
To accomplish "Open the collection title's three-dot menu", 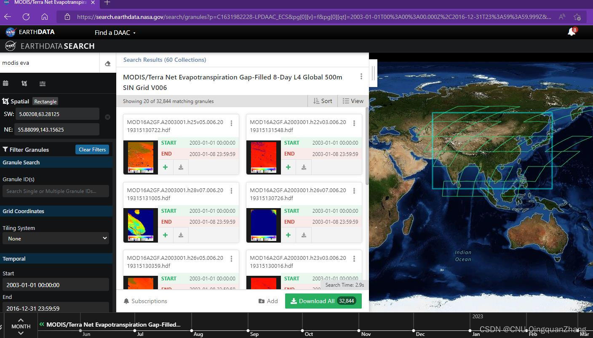I will tap(361, 77).
